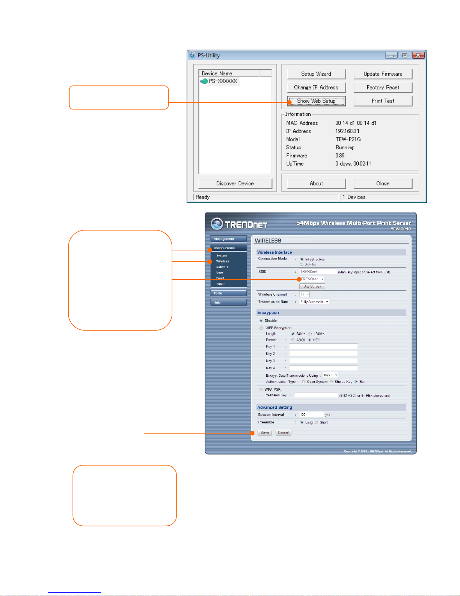Click the Show Web Setup button
The height and width of the screenshot is (596, 460).
[x=316, y=101]
